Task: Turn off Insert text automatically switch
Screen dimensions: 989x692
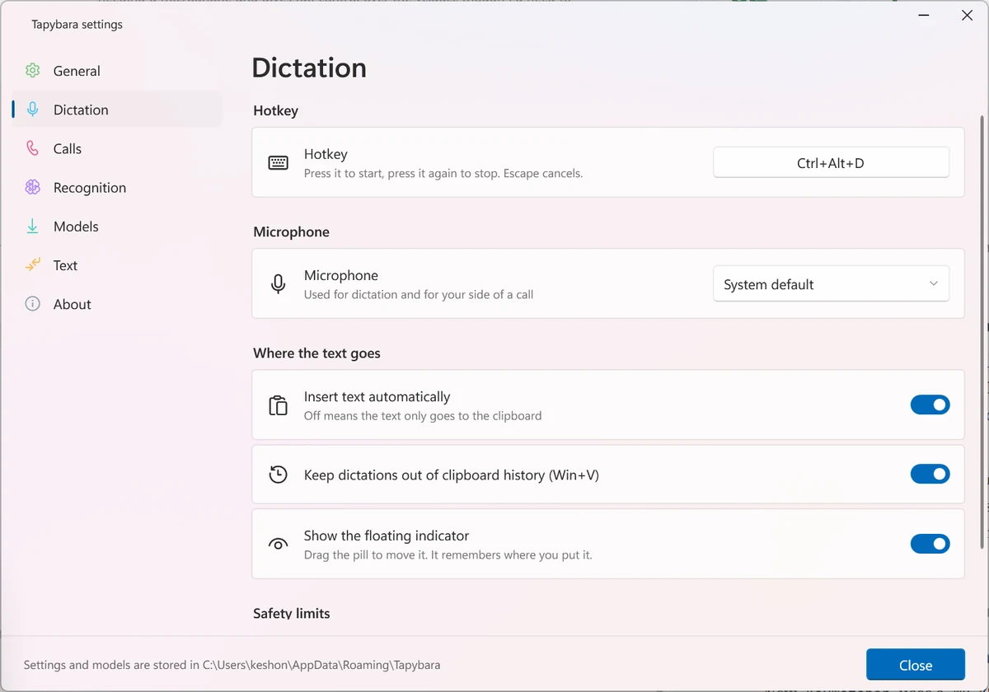Action: 930,404
